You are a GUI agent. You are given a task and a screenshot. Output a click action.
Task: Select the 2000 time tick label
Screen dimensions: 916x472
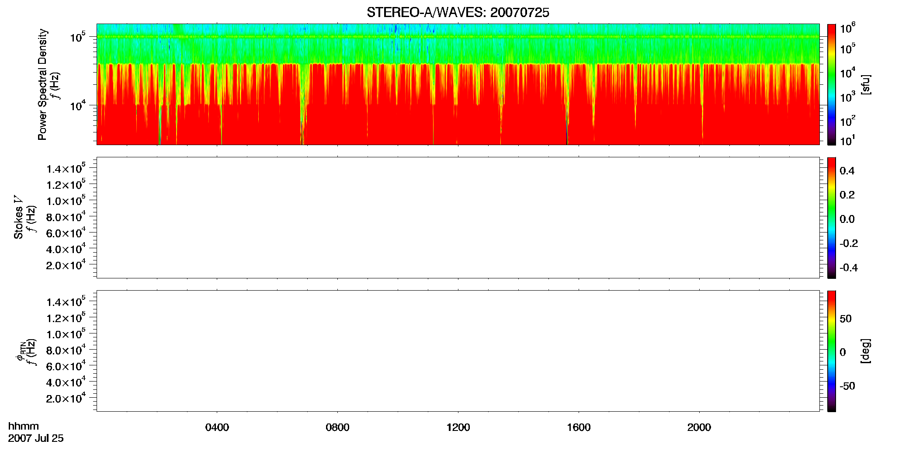[699, 427]
